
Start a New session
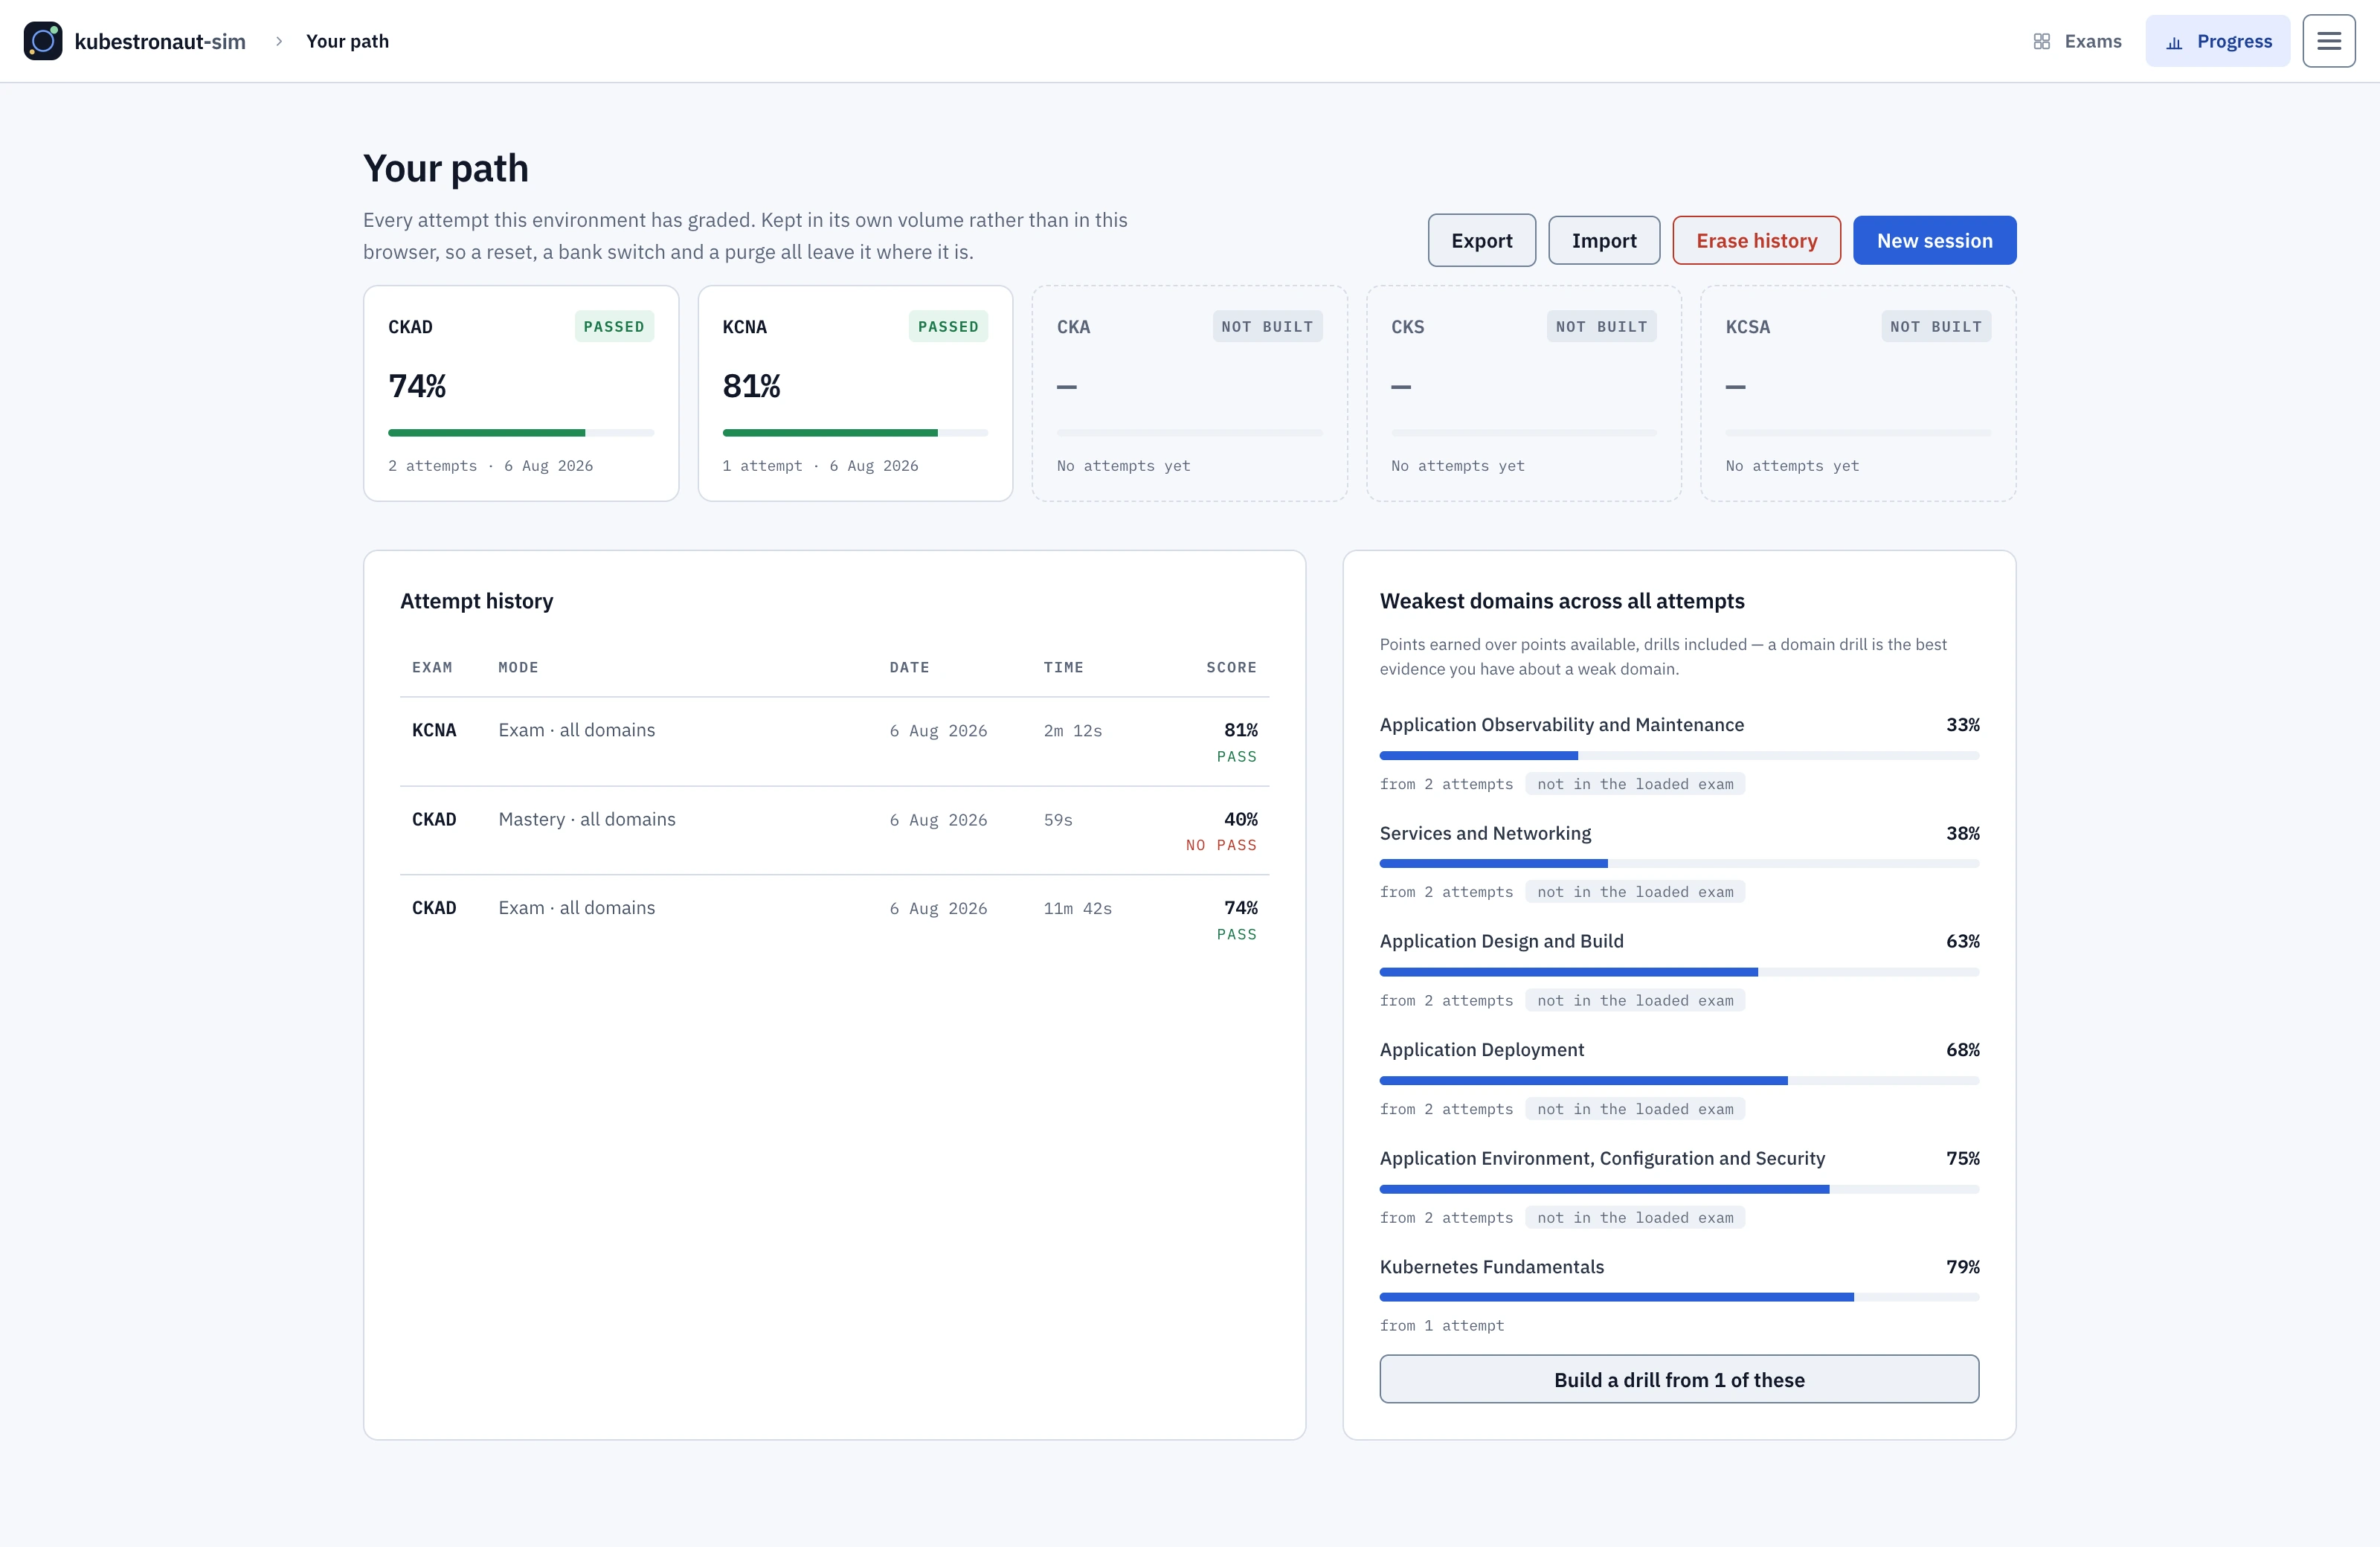pos(1934,240)
